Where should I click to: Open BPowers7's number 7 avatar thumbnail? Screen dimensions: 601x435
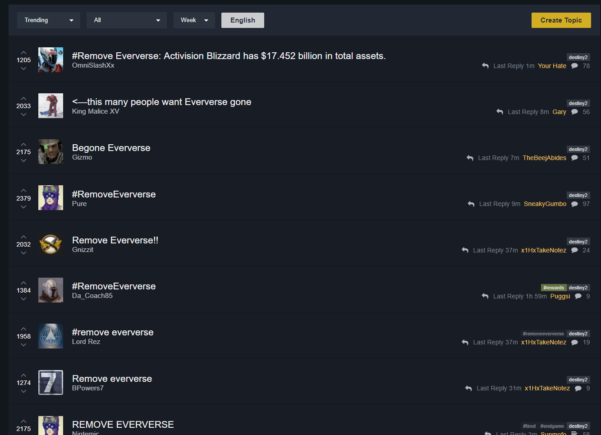(x=50, y=382)
